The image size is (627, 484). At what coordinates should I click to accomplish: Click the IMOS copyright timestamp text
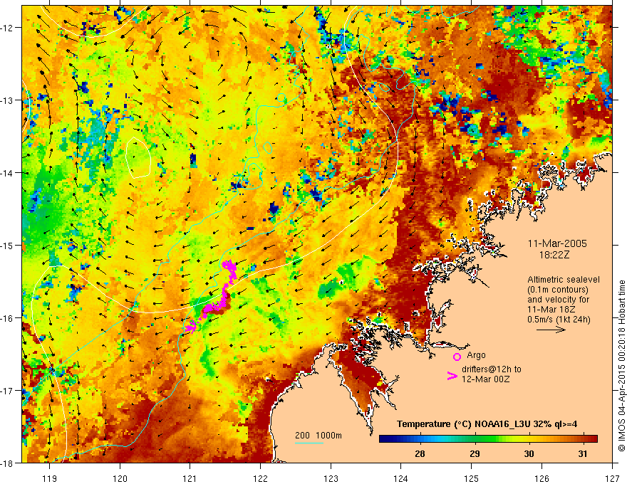point(621,365)
